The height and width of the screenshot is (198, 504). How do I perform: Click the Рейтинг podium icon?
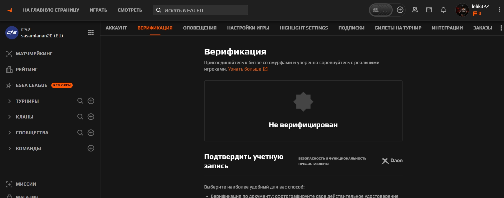pyautogui.click(x=9, y=70)
